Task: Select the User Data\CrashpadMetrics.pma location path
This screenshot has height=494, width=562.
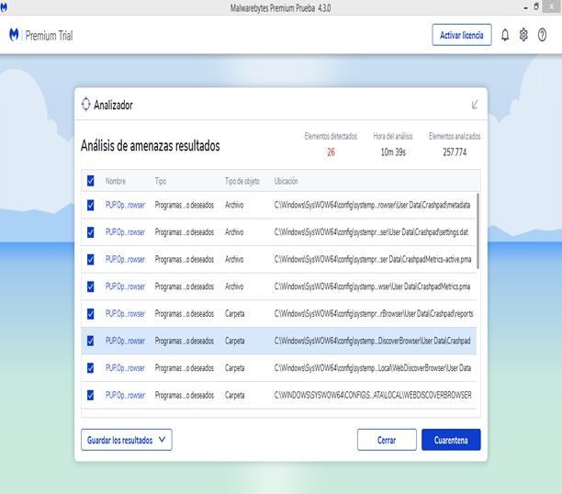Action: [372, 286]
